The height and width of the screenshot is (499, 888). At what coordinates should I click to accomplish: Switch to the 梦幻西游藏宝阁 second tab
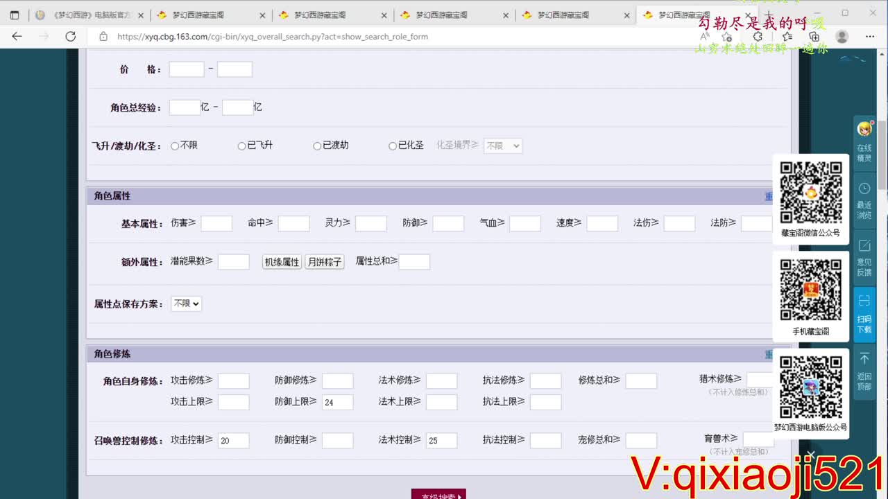pyautogui.click(x=210, y=14)
